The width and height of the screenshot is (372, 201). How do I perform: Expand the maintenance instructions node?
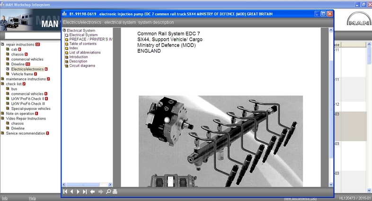point(2,79)
